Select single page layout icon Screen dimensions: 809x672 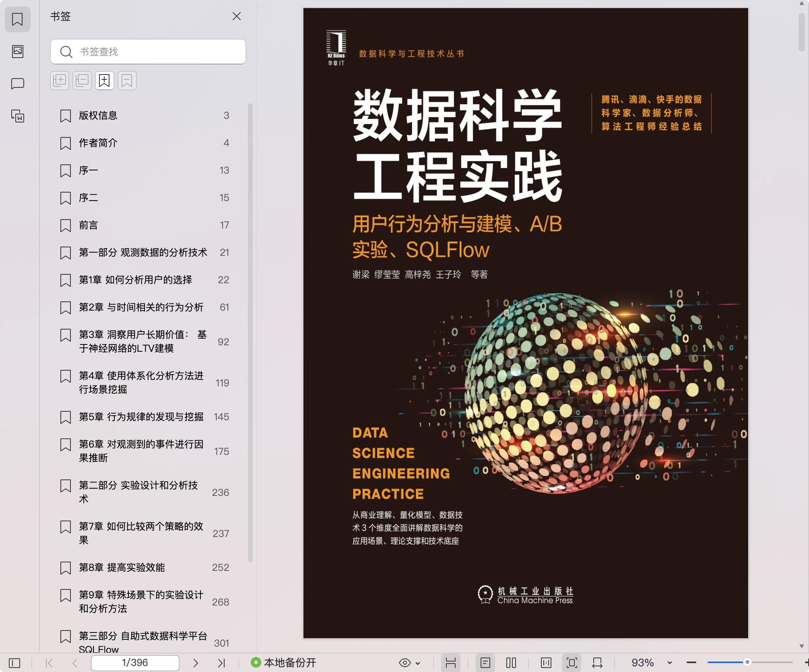point(485,663)
